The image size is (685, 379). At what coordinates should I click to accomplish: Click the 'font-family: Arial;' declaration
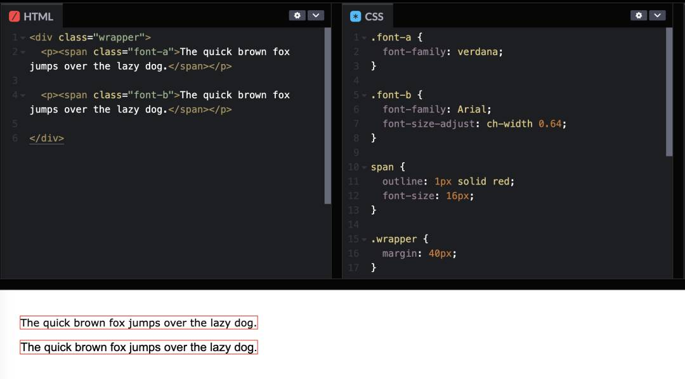coord(437,110)
